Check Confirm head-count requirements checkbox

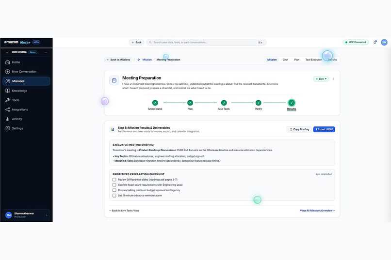coord(114,185)
